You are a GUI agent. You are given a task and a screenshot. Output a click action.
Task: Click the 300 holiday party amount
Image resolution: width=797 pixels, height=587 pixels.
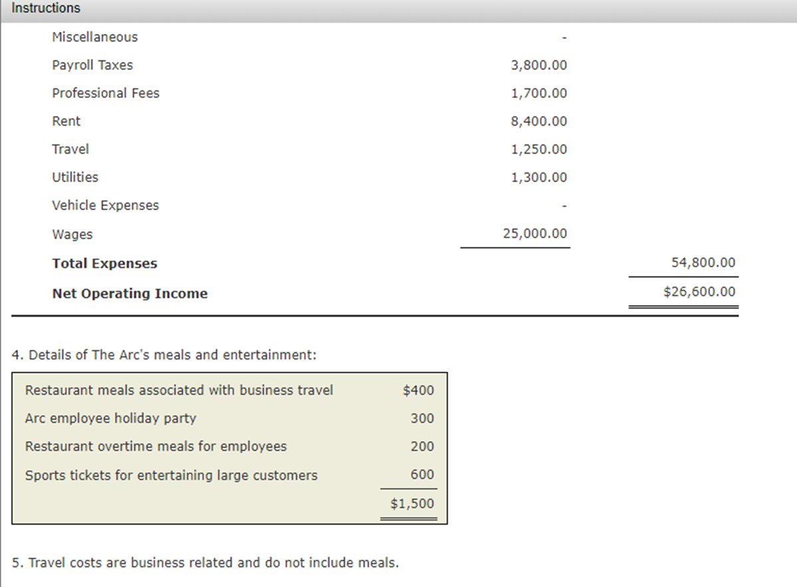coord(422,418)
